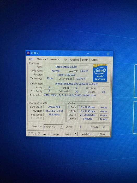Screen dimensions: 137x183
Task: Close the CPU-Z window with X
Action: point(108,54)
